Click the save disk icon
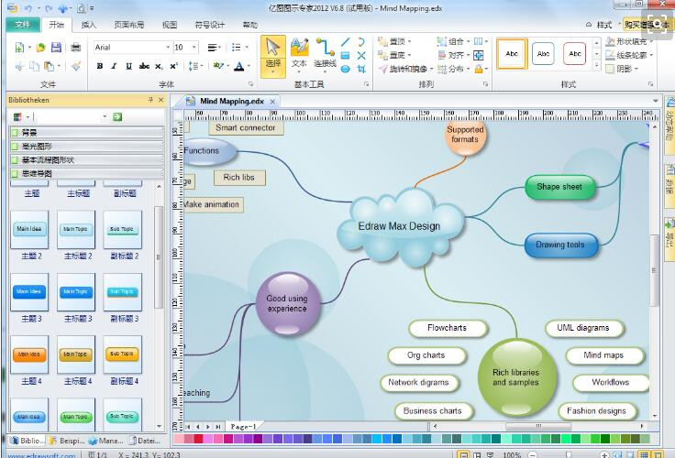675x458 pixels. (56, 47)
